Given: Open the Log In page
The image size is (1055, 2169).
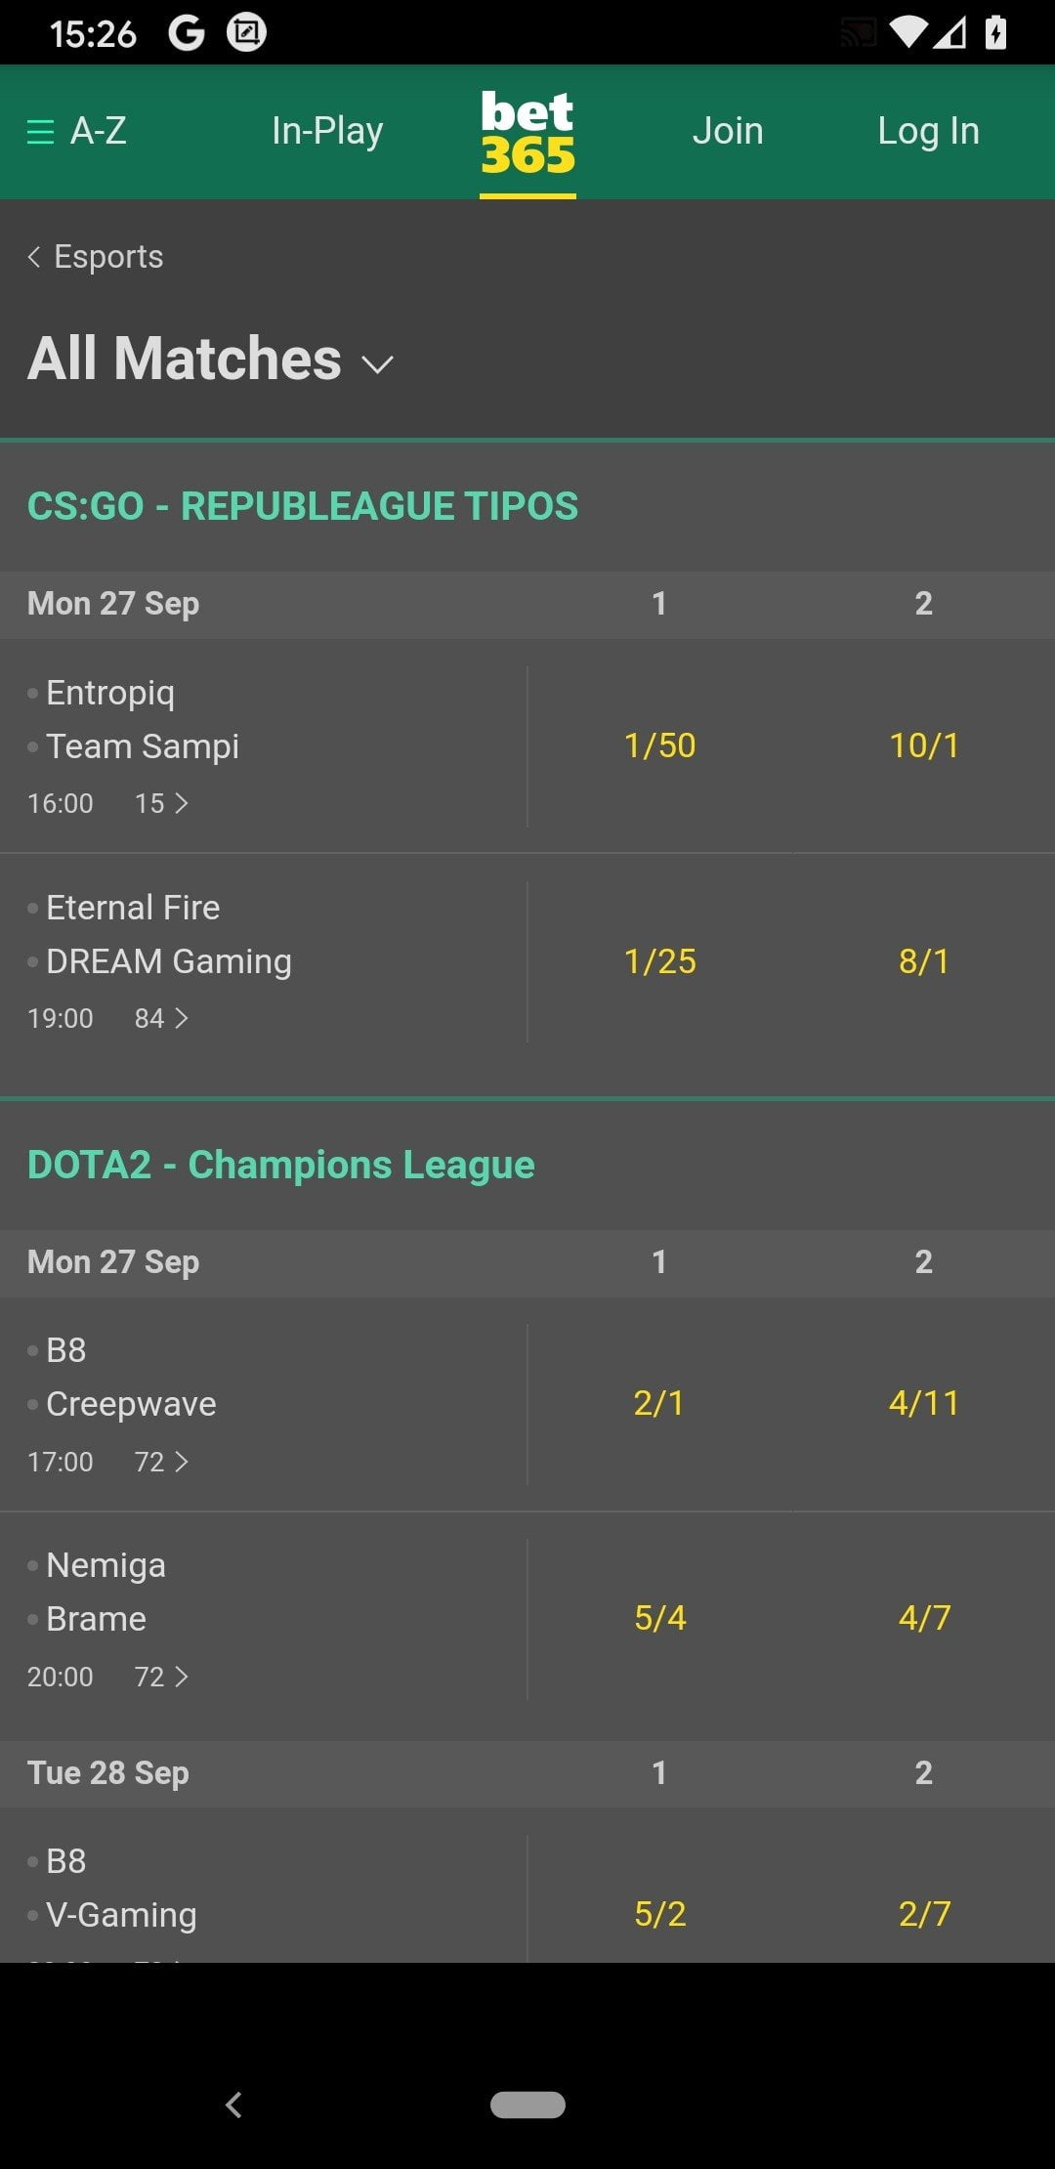Looking at the screenshot, I should click(x=928, y=131).
